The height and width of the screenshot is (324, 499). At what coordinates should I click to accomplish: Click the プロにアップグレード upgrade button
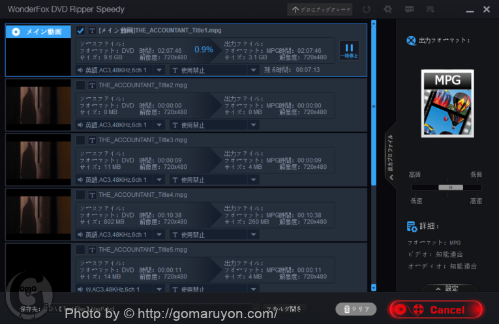320,10
